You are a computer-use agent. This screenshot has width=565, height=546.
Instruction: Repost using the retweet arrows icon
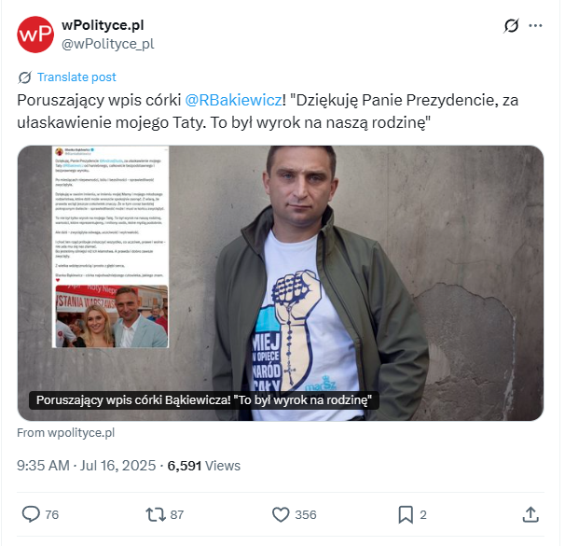click(x=156, y=514)
